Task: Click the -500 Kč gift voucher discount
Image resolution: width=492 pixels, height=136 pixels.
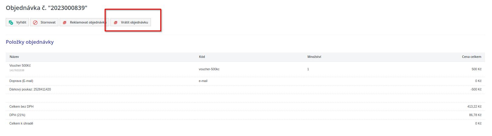Action: [x=476, y=90]
